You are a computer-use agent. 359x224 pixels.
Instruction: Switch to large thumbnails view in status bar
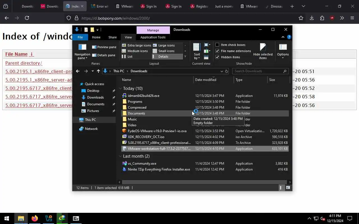coord(288,188)
